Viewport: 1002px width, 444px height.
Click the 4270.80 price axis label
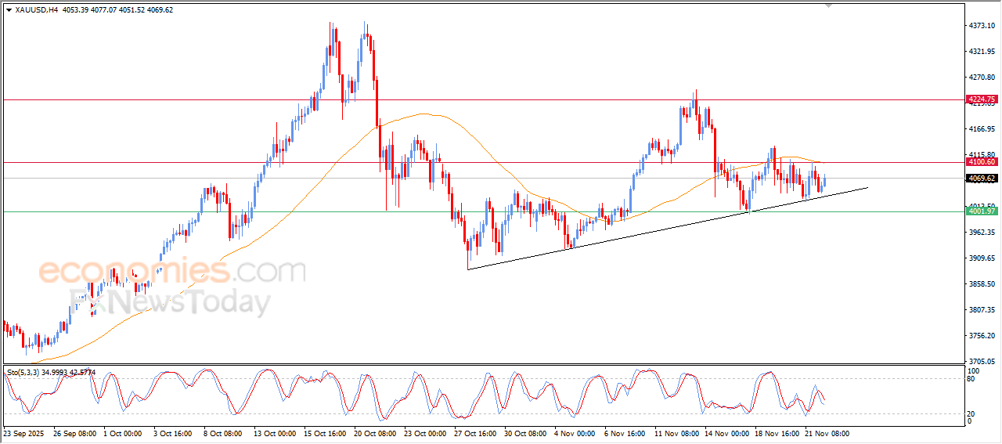pos(983,78)
